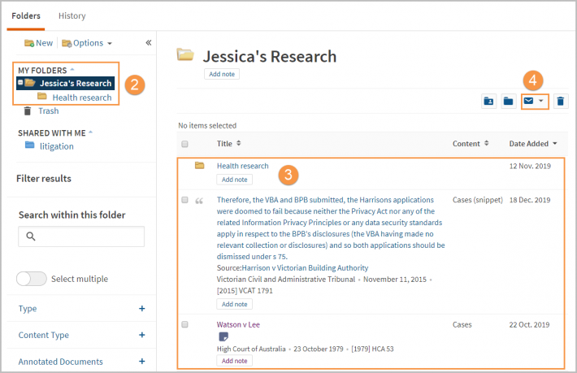Click the search within this folder field
The image size is (577, 373).
coord(81,236)
